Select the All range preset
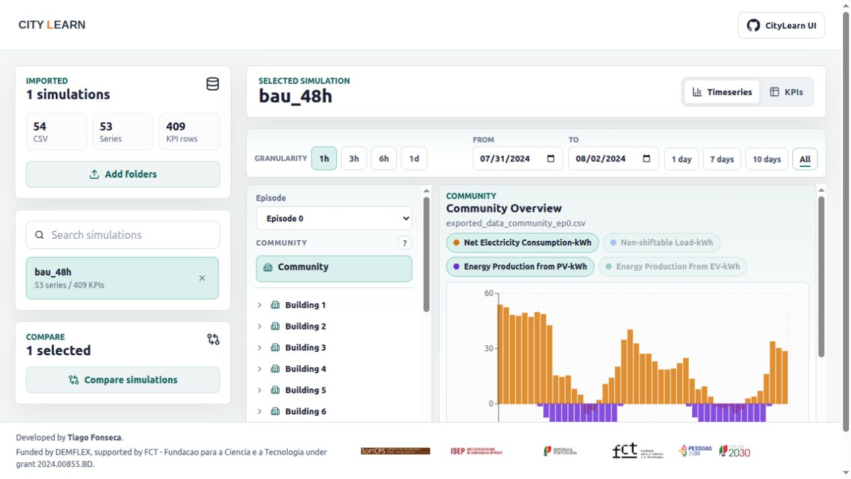Image resolution: width=851 pixels, height=479 pixels. tap(805, 159)
